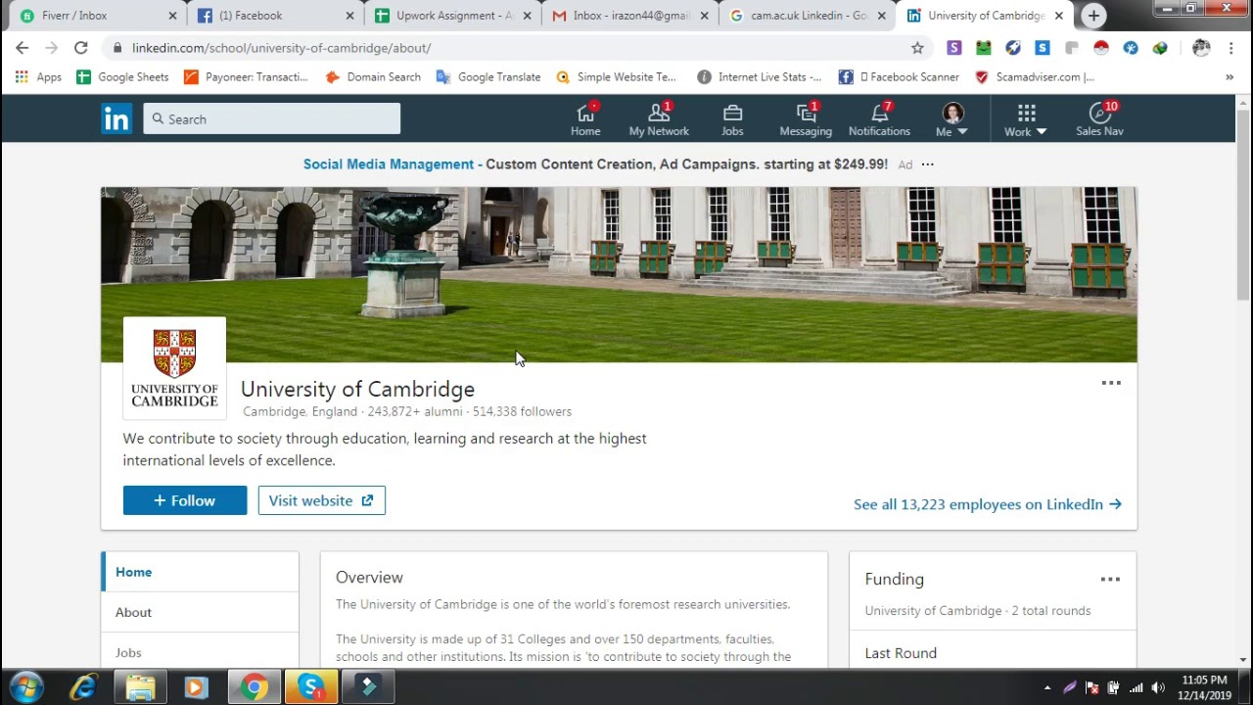1253x705 pixels.
Task: Open Chrome profile avatar
Action: (1201, 48)
